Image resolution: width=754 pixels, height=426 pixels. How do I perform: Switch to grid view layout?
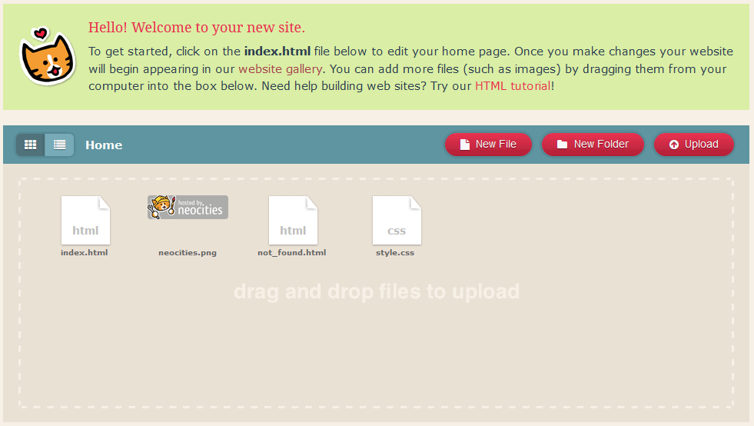click(x=31, y=145)
